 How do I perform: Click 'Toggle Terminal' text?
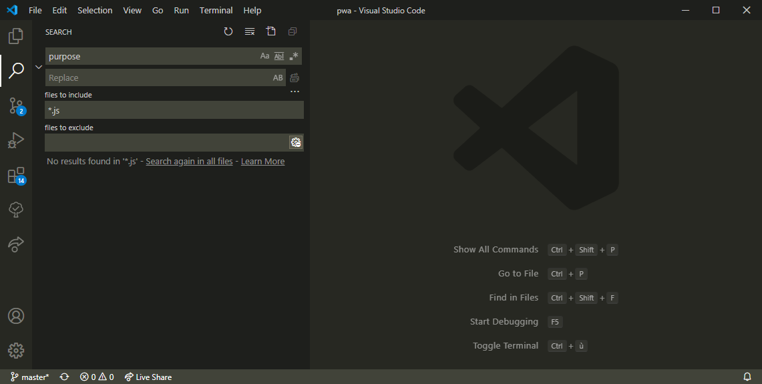[x=506, y=346]
